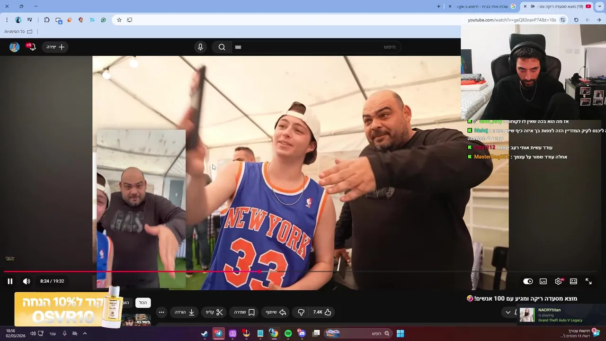Open Spotify from the taskbar
Viewport: 606px width, 341px height.
point(288,333)
